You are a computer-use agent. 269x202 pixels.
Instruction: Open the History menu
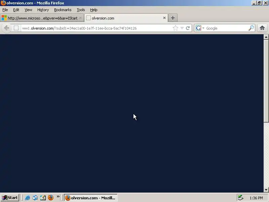click(x=43, y=10)
